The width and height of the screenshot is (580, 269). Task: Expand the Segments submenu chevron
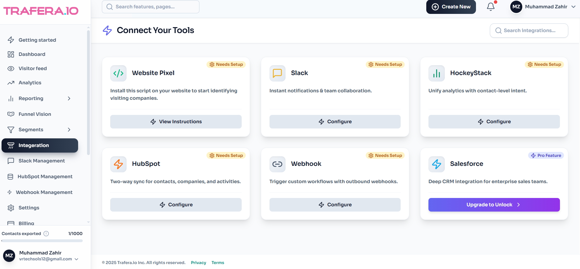tap(69, 130)
